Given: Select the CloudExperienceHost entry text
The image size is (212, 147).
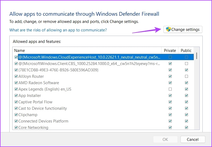Looking at the screenshot, I should pos(89,57).
